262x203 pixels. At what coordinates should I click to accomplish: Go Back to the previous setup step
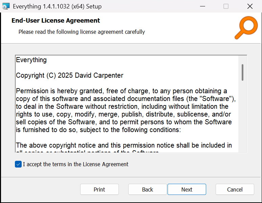(x=148, y=189)
